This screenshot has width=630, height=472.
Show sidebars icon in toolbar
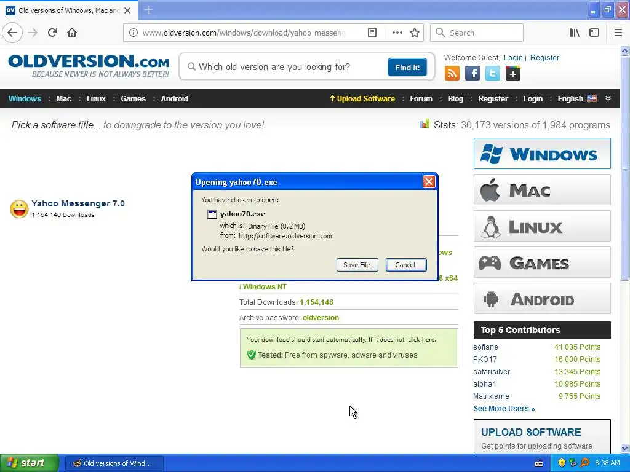[x=594, y=33]
